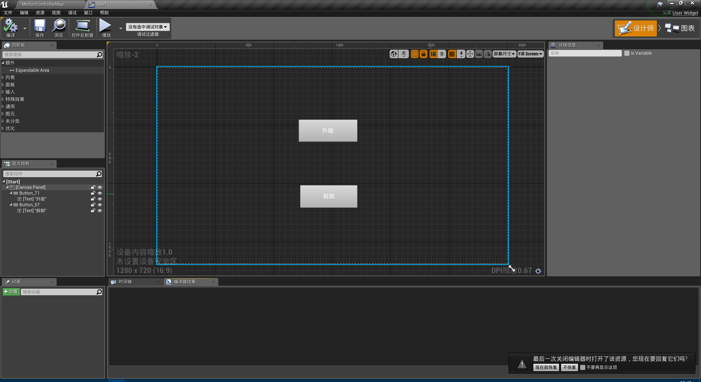Adjust the grid size stepper value 4
Image resolution: width=701 pixels, height=382 pixels.
pyautogui.click(x=461, y=54)
